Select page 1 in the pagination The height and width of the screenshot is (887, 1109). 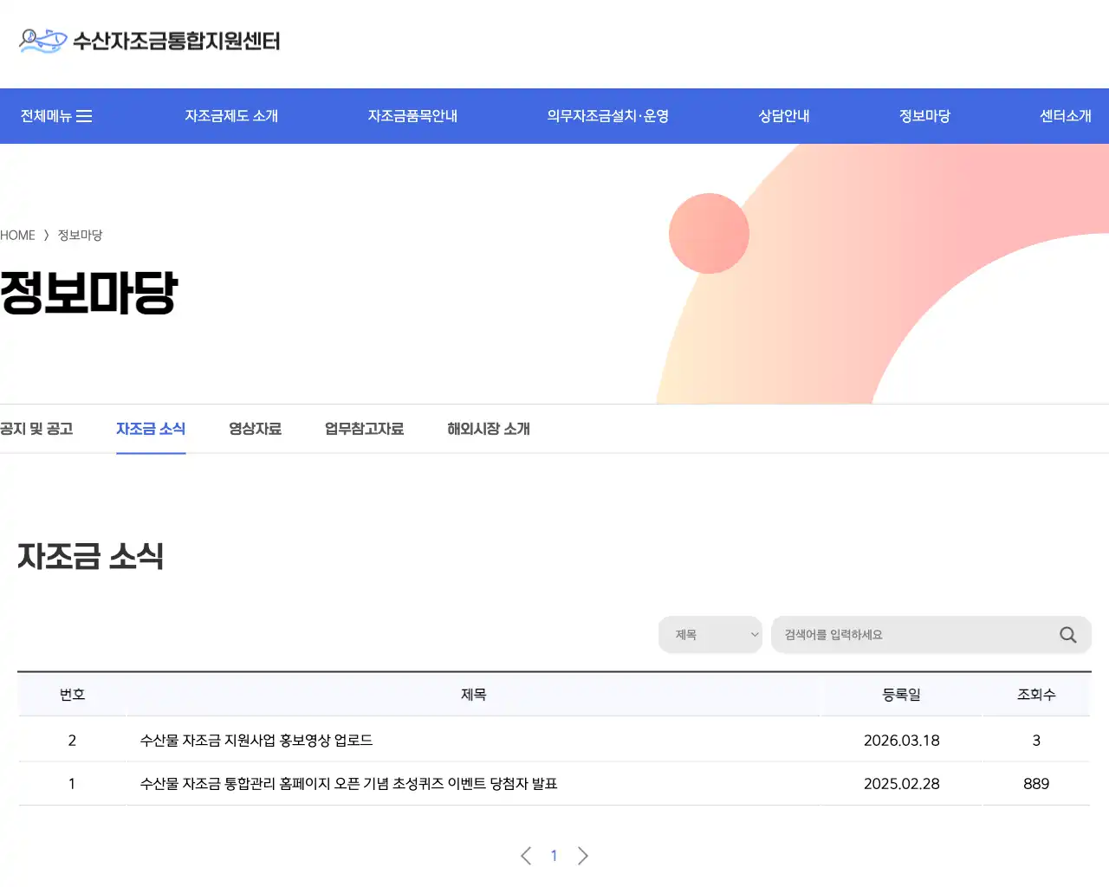pyautogui.click(x=554, y=855)
